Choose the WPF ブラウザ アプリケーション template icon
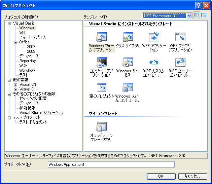 click(x=180, y=37)
